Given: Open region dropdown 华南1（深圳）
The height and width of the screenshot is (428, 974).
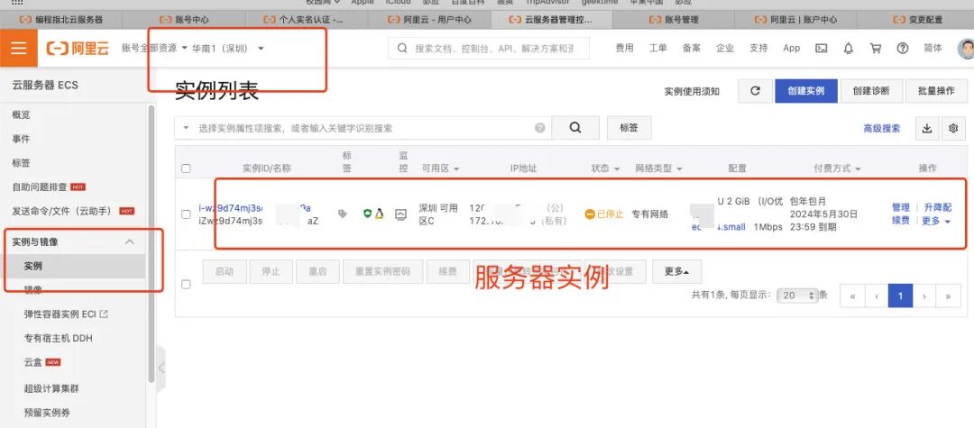Looking at the screenshot, I should point(228,48).
